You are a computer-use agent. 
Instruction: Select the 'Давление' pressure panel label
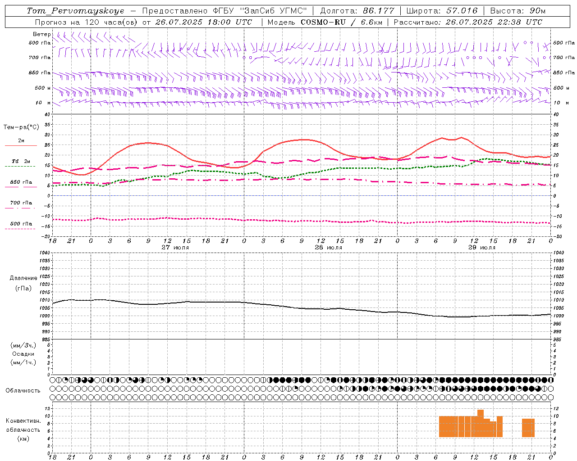point(23,278)
